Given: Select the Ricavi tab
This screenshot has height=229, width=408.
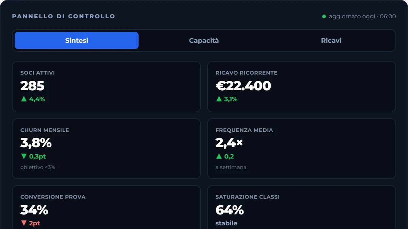Looking at the screenshot, I should tap(331, 40).
